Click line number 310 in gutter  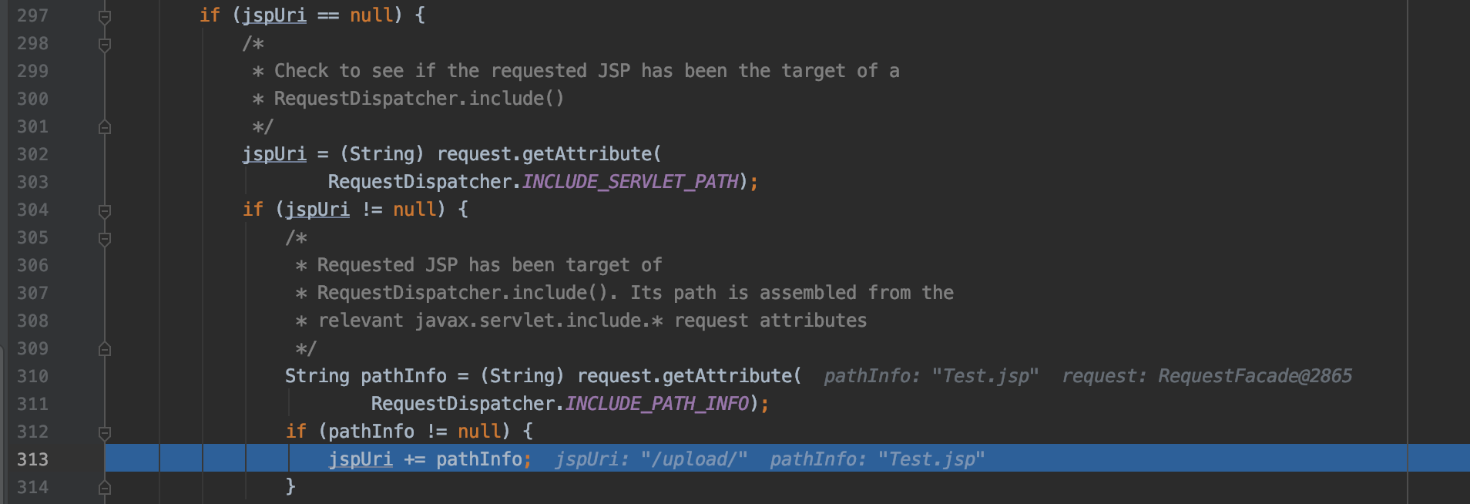32,376
